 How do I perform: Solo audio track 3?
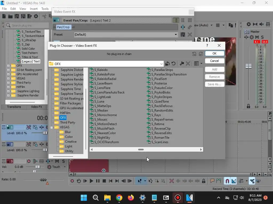point(63,161)
